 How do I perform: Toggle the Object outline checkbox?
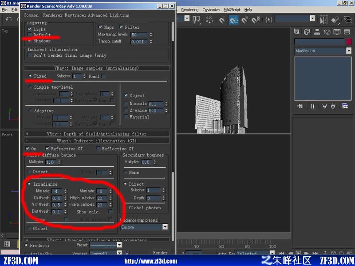[126, 95]
